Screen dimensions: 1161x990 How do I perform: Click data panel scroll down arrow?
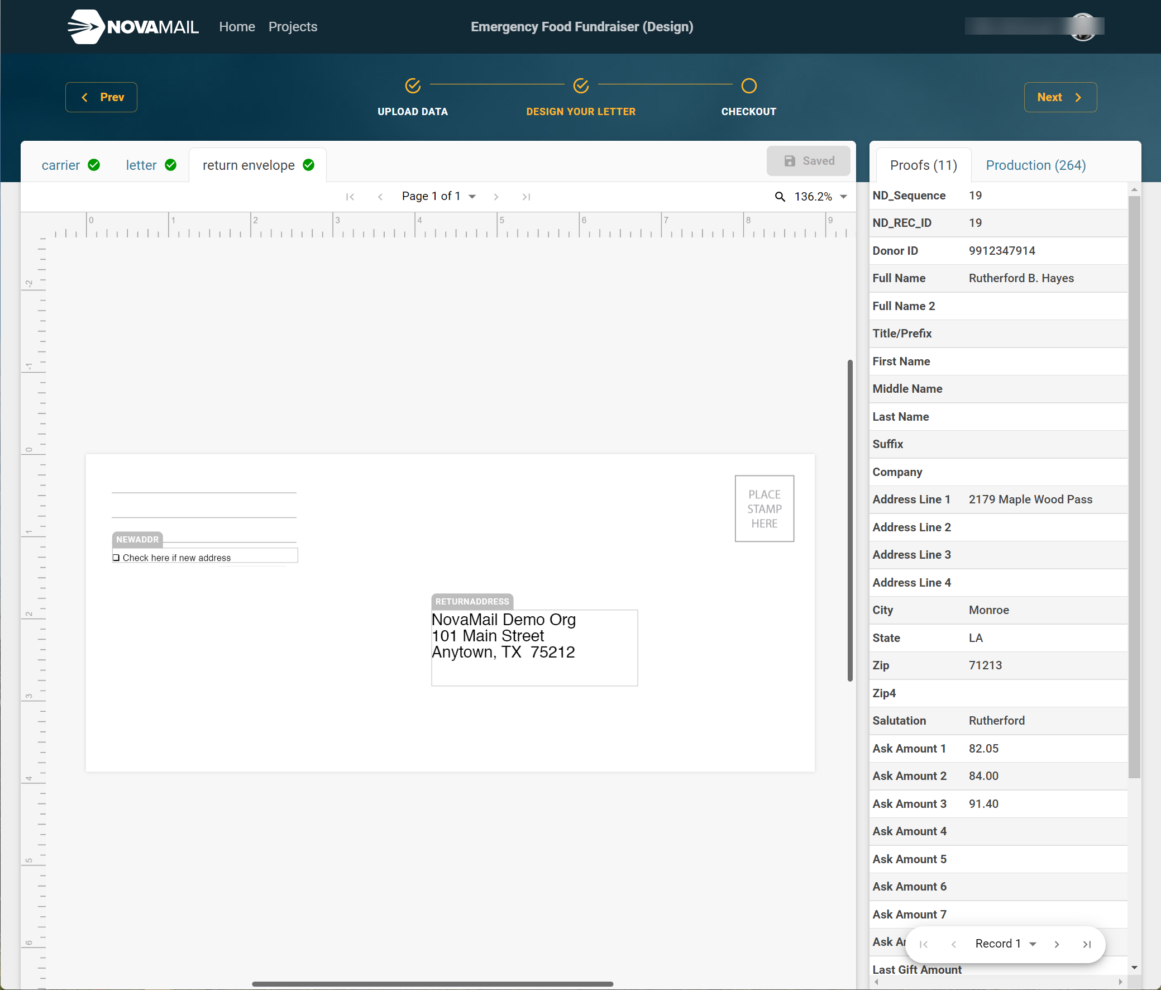[x=1134, y=968]
